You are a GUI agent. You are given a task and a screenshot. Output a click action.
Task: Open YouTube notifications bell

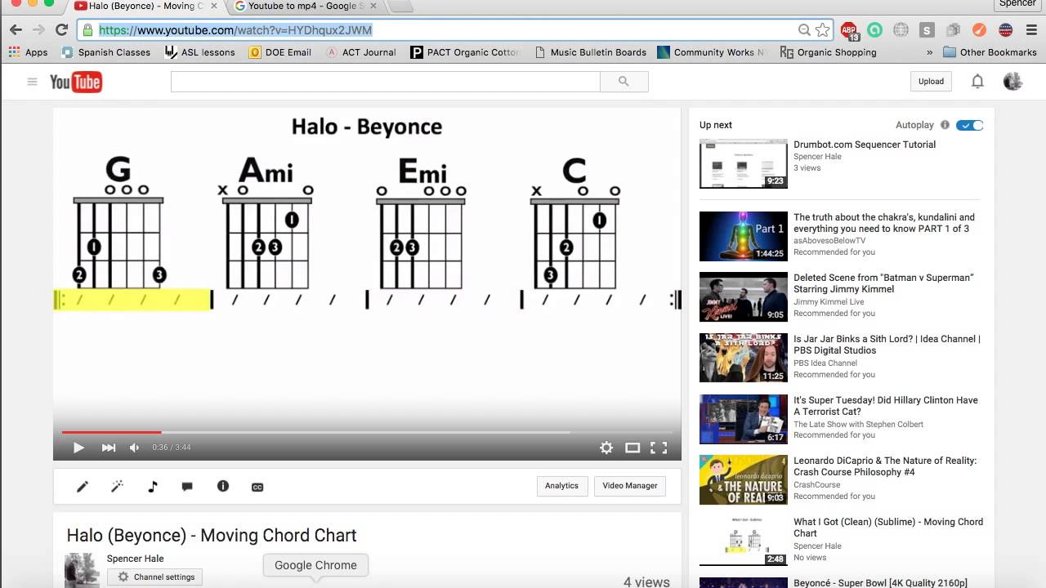click(977, 81)
